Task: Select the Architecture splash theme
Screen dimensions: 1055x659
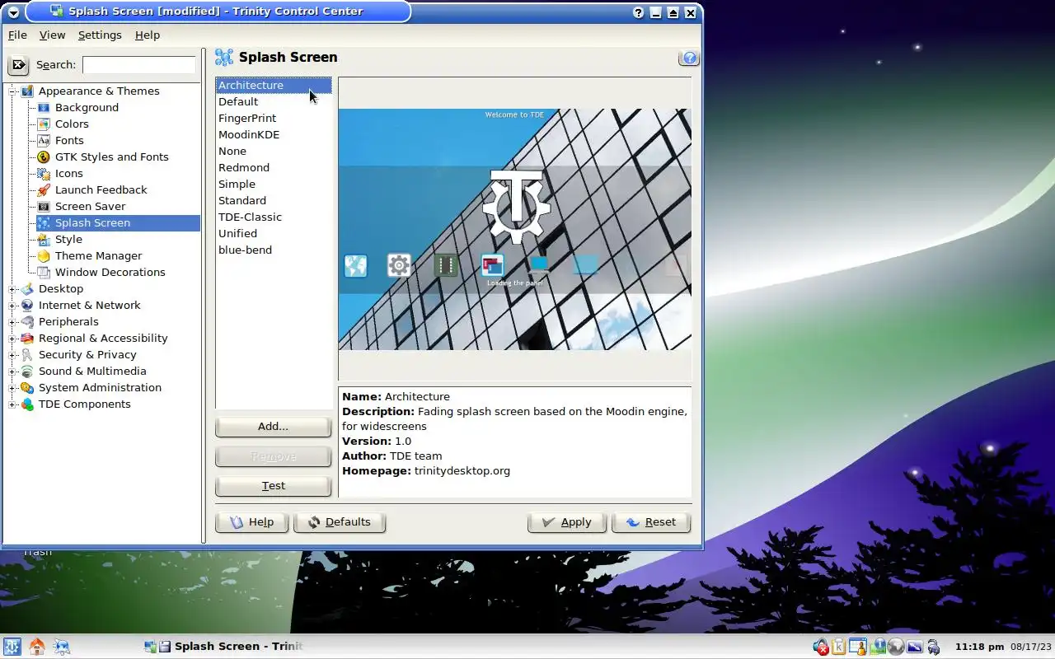Action: click(x=273, y=85)
